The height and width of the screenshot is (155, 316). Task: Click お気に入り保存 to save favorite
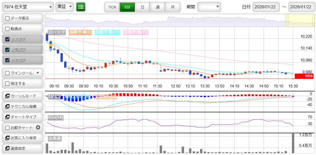(x=22, y=138)
